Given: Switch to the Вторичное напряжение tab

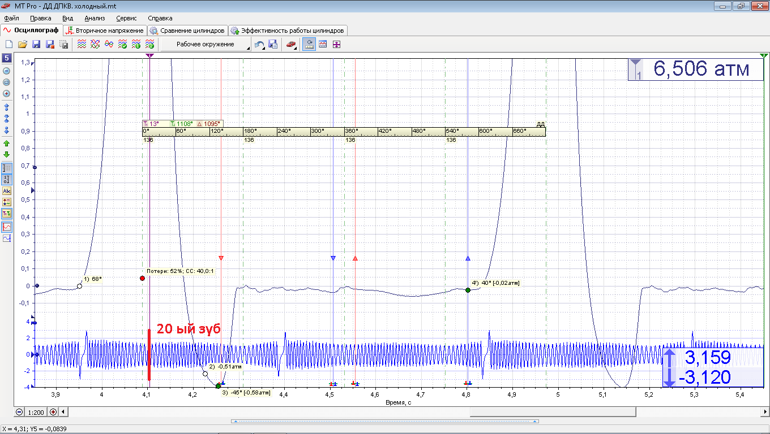Looking at the screenshot, I should click(x=105, y=30).
